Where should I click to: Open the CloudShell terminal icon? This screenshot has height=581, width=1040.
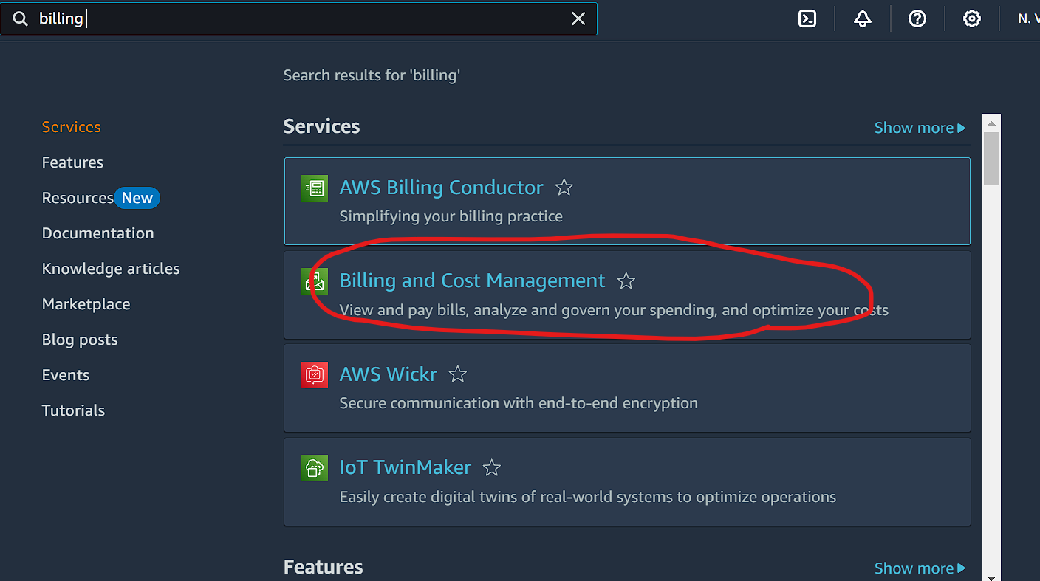click(807, 18)
